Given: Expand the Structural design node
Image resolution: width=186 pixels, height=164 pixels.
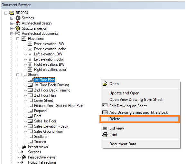Looking at the screenshot, I should pyautogui.click(x=12, y=28).
